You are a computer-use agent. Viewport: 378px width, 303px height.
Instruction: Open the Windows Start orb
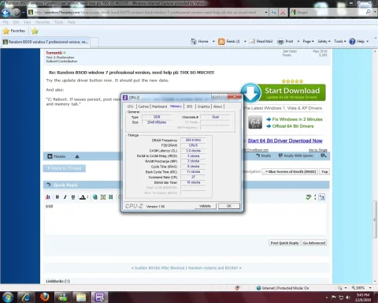click(x=8, y=297)
